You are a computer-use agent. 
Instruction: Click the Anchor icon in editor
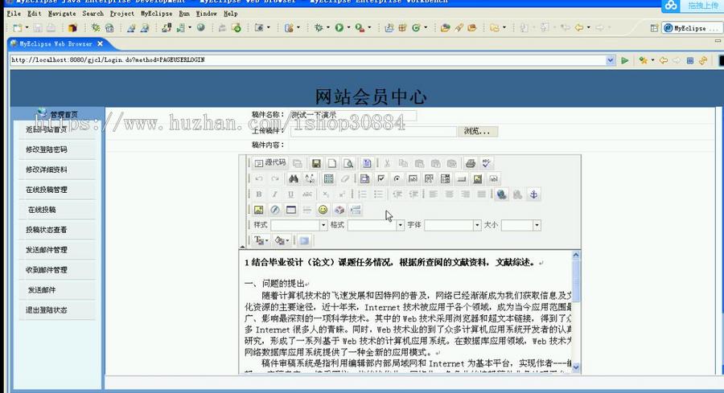(x=534, y=194)
